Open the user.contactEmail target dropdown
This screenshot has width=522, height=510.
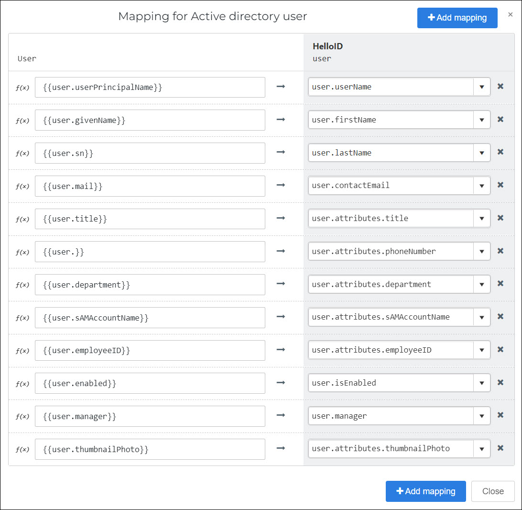pos(482,186)
